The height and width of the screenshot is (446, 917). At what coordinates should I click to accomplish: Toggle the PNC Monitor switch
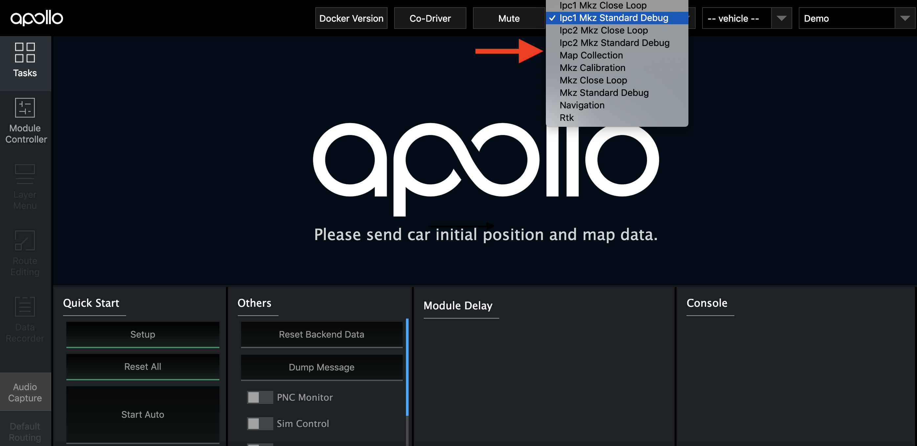coord(260,397)
